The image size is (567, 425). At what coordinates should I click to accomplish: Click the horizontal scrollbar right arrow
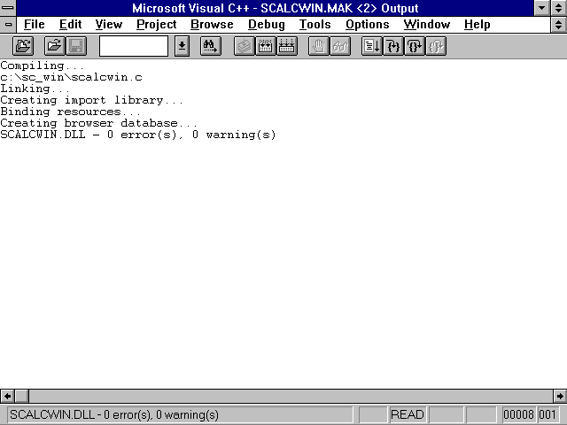pyautogui.click(x=559, y=396)
